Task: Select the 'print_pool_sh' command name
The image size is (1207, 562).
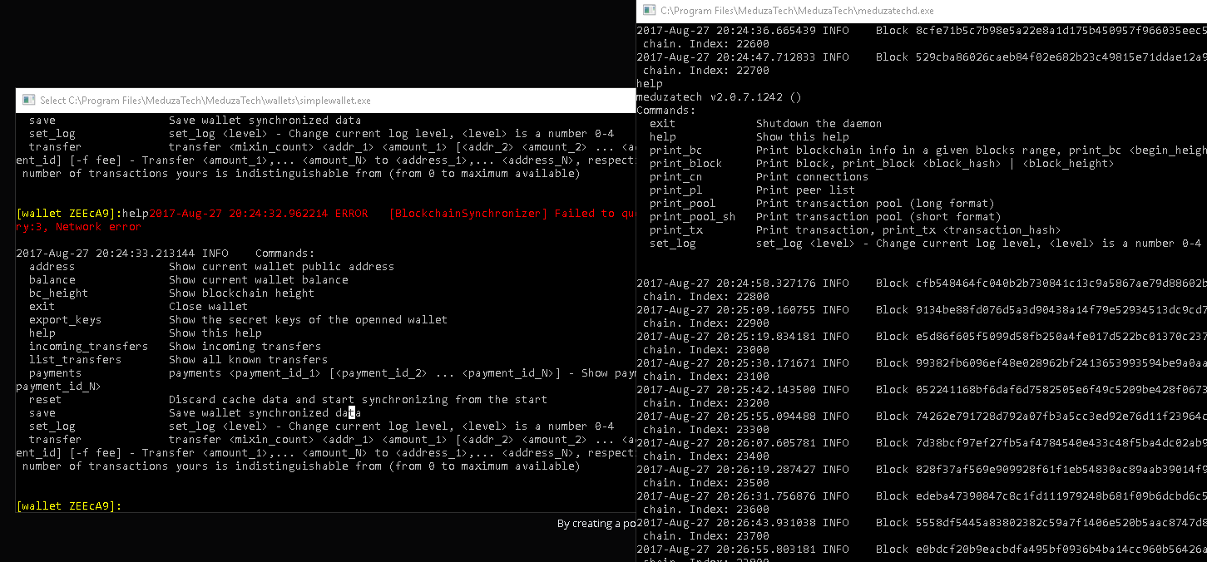Action: (693, 217)
